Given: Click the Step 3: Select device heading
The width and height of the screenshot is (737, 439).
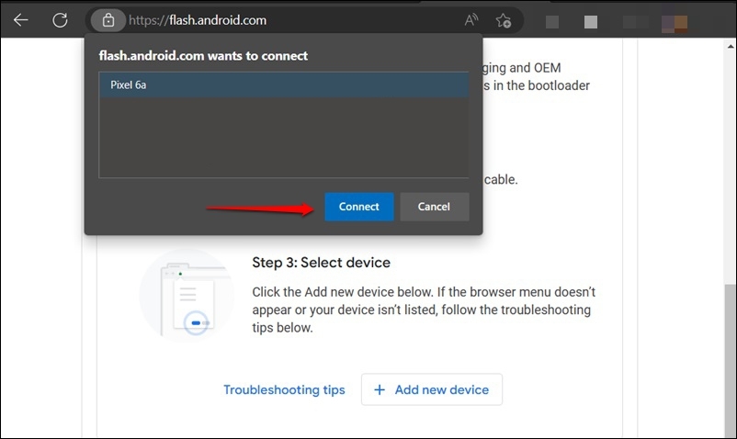Looking at the screenshot, I should point(321,263).
